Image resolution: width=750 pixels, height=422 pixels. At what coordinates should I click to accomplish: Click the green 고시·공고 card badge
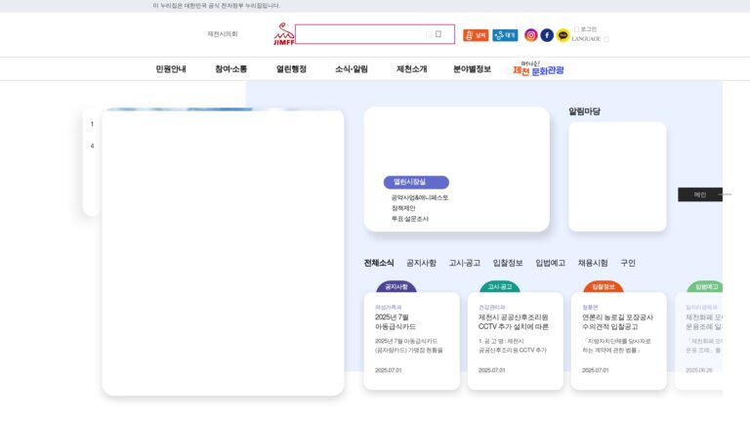500,286
